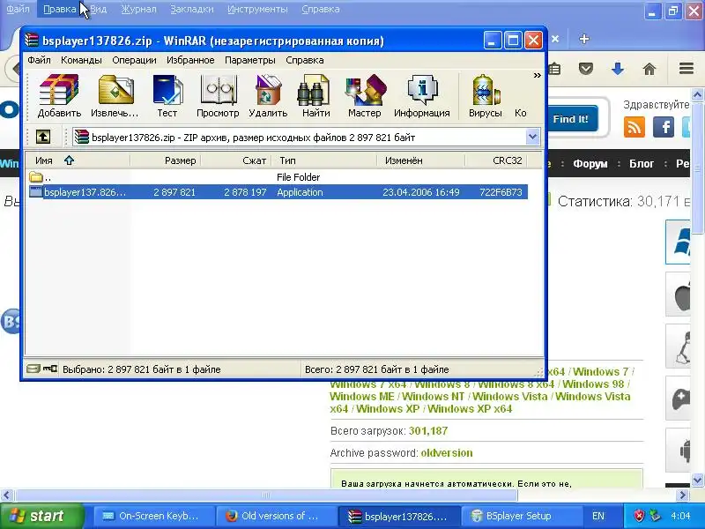
Task: Sort by the Имя column header
Action: tap(77, 160)
